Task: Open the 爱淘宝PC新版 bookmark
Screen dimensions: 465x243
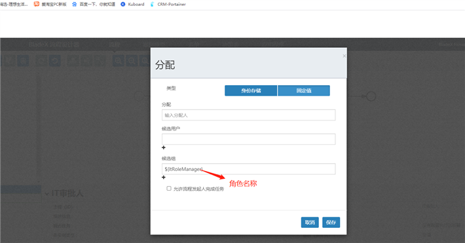Action: tap(50, 4)
